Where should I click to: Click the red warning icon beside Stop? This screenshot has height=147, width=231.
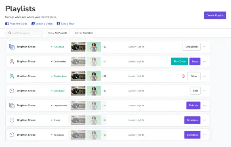coord(183,76)
